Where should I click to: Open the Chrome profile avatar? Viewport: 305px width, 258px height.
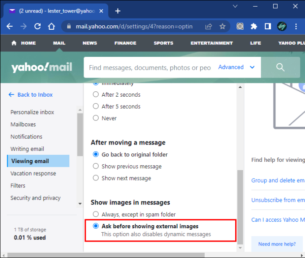tap(282, 26)
